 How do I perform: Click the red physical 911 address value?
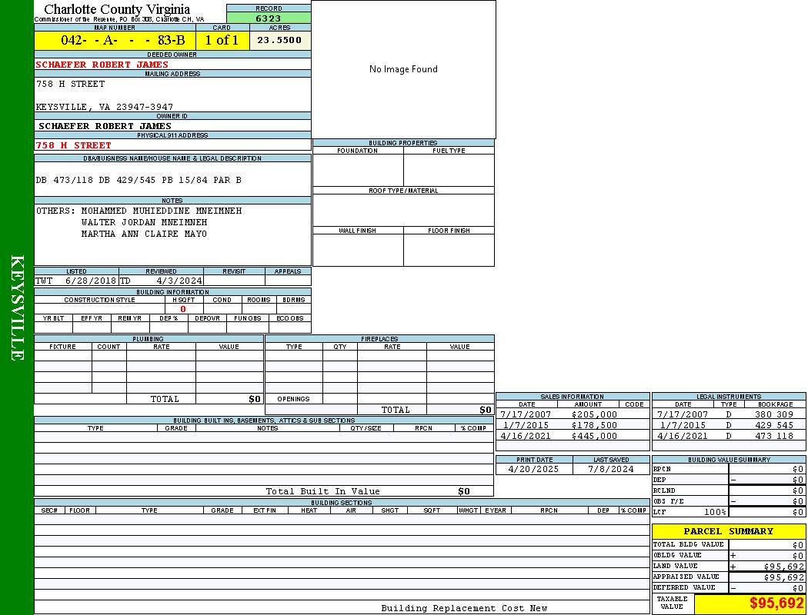[x=74, y=145]
